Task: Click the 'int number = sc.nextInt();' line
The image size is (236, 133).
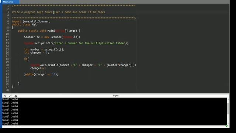Action: (x=44, y=50)
